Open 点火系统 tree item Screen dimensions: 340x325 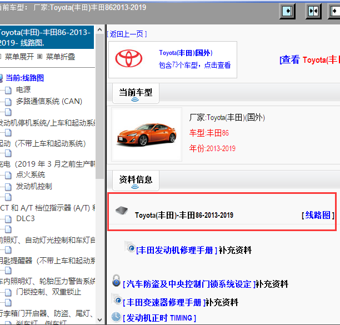pos(31,174)
